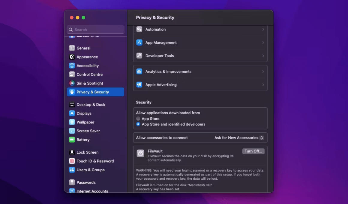
Task: Click the Analytics & Improvements chart icon
Action: coord(139,71)
